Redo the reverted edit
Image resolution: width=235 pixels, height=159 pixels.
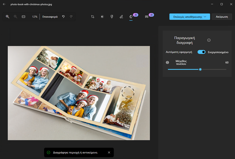point(71,17)
